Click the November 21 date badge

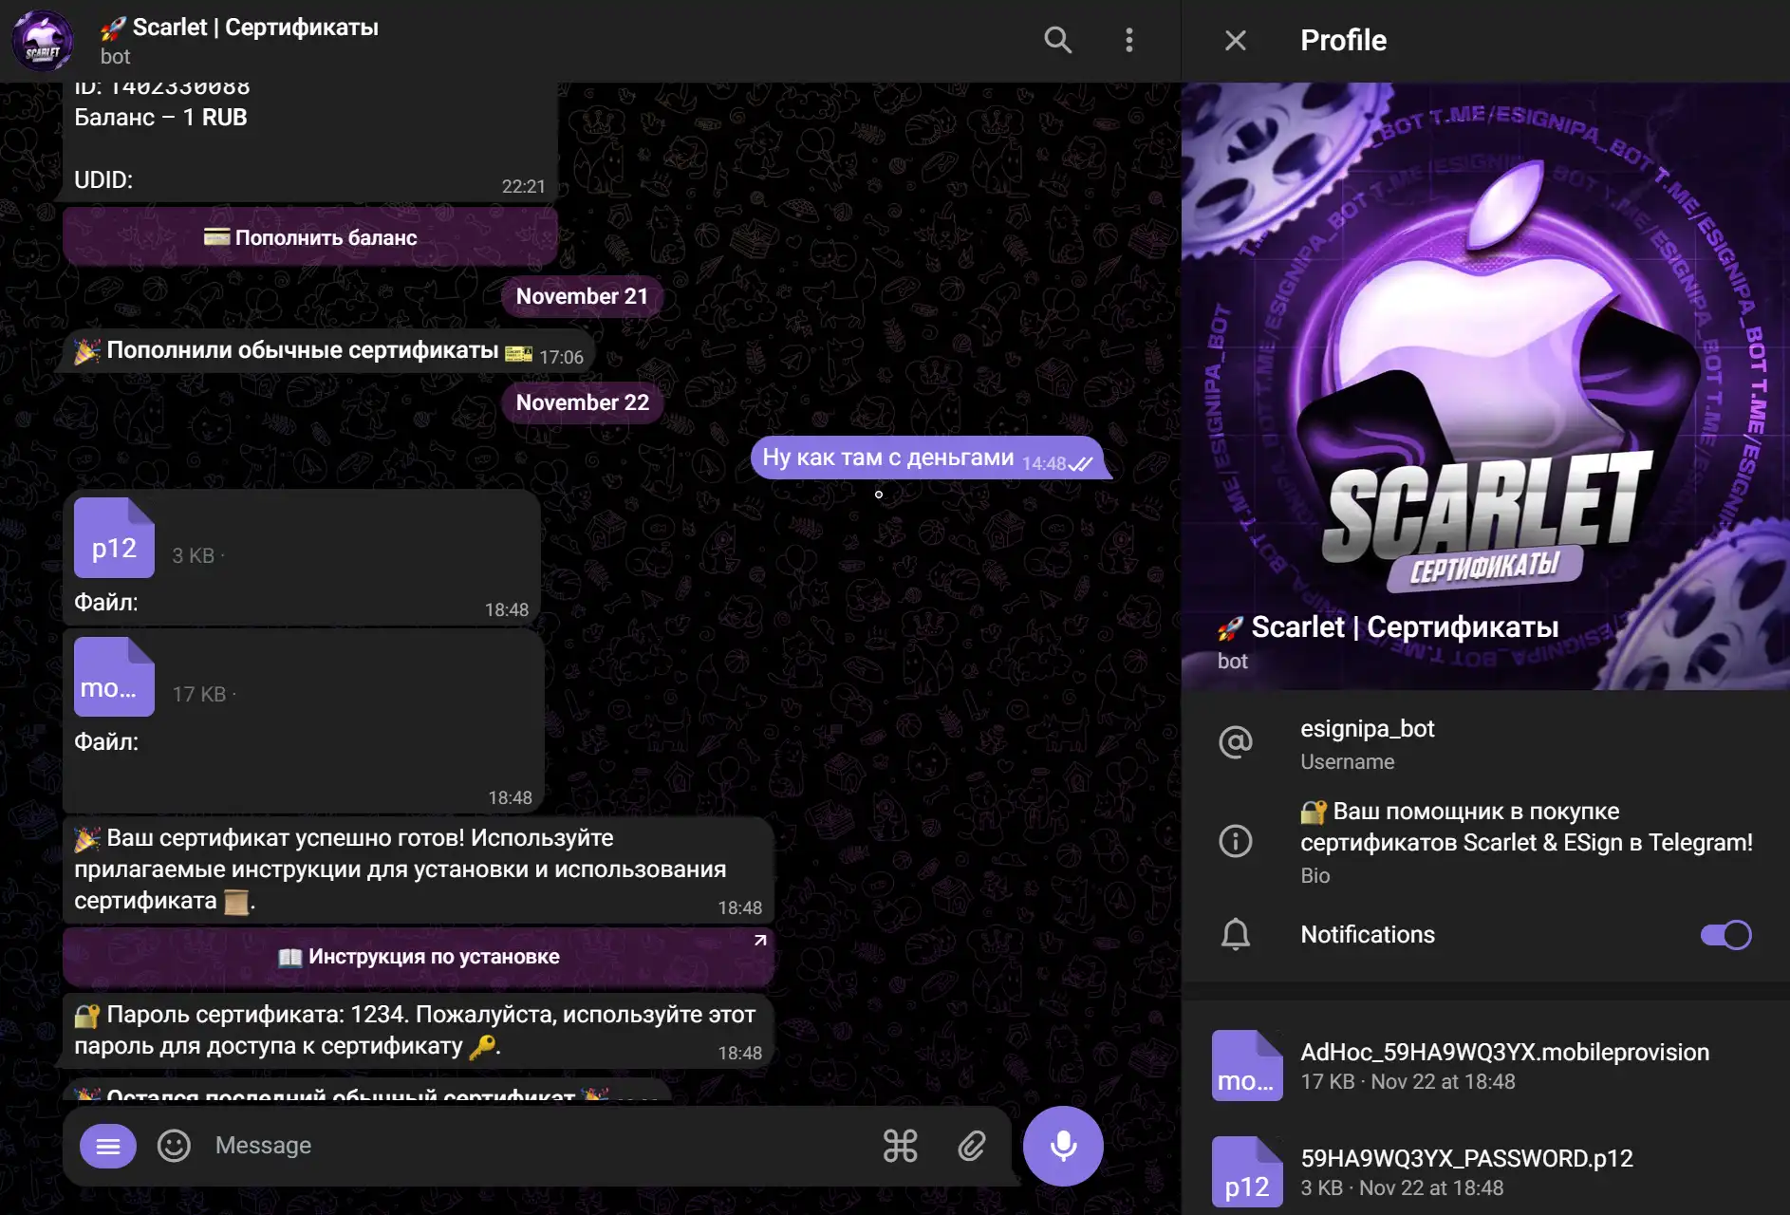point(582,296)
